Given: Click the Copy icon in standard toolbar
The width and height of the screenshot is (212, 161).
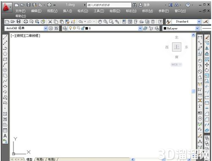Looking at the screenshot, I should (56, 22).
